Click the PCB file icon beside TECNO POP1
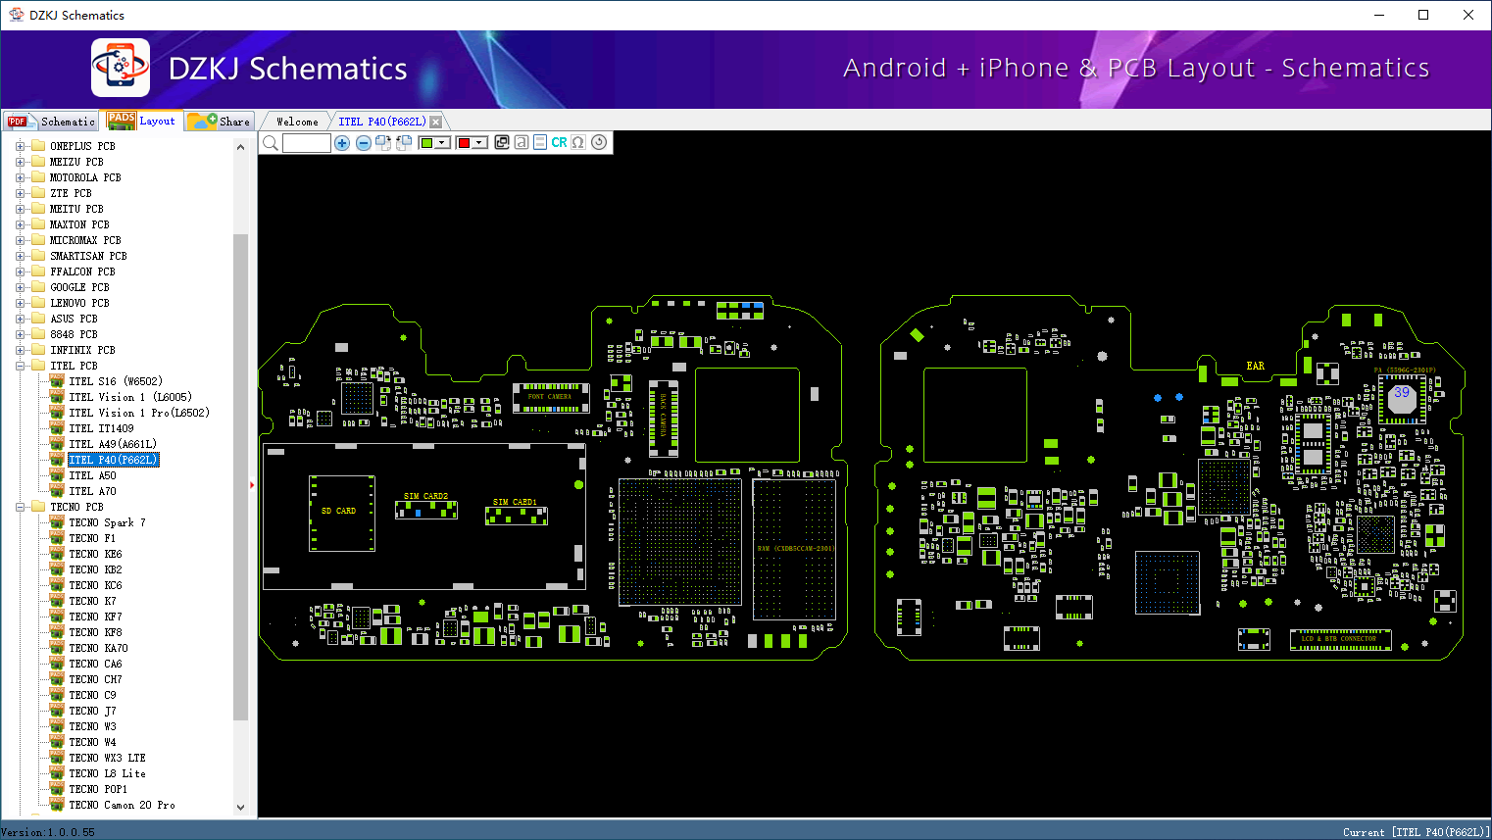This screenshot has width=1492, height=840. click(57, 789)
